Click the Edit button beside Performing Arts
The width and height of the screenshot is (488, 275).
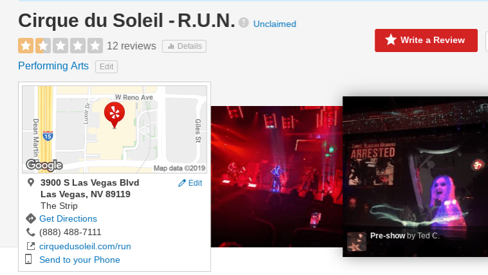(106, 67)
